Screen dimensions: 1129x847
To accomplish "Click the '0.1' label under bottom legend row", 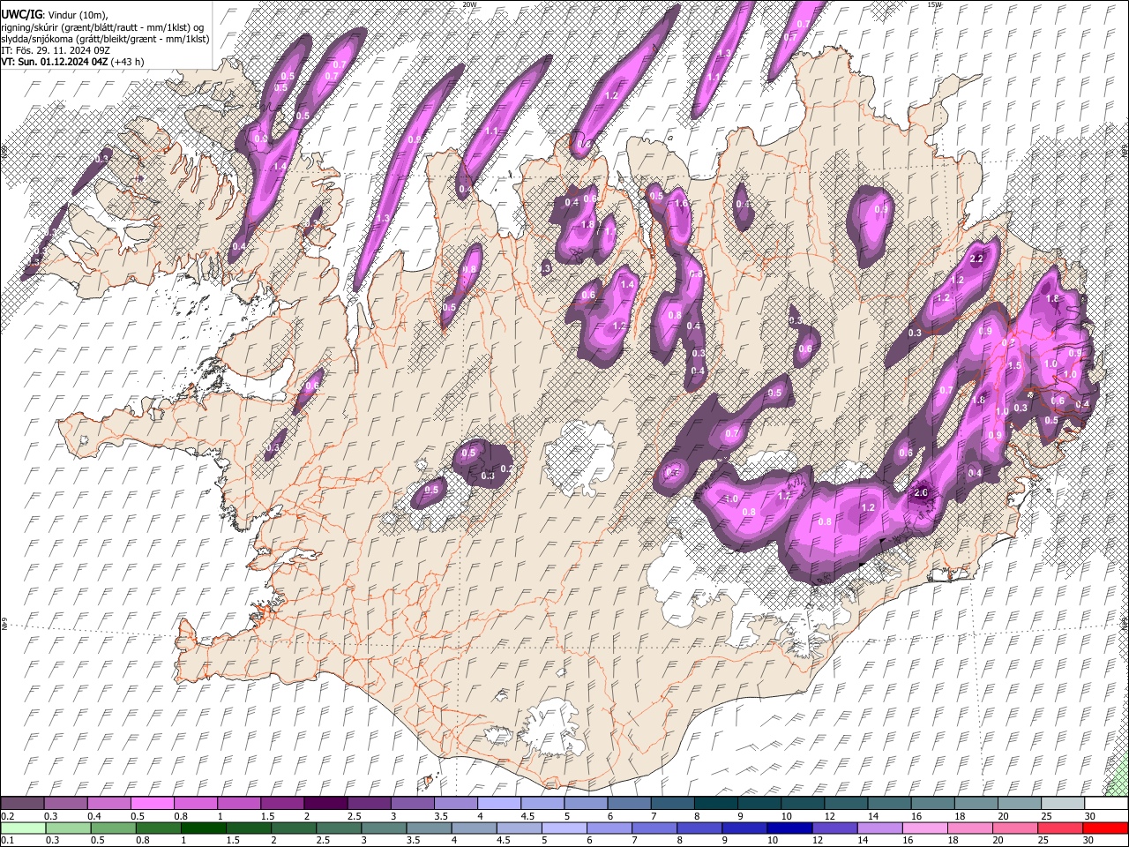I will tap(7, 840).
